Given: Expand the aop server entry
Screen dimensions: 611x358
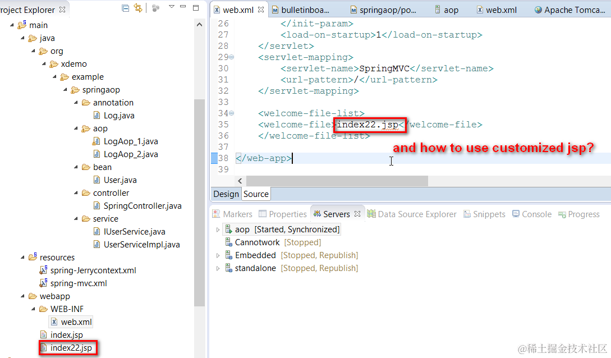Looking at the screenshot, I should tap(218, 230).
